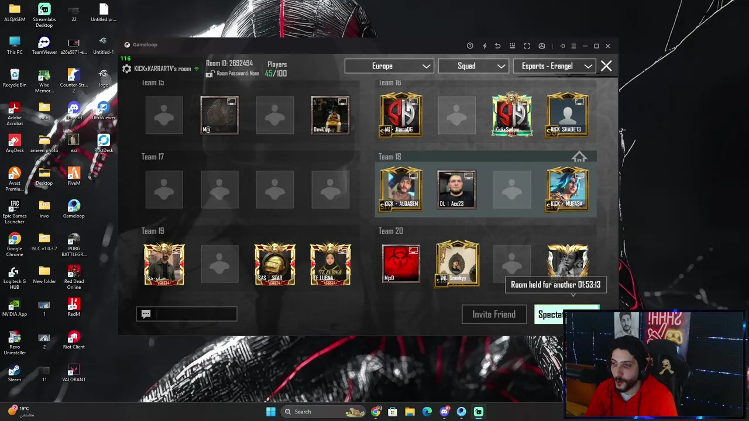Click the room password lock icon

(209, 74)
